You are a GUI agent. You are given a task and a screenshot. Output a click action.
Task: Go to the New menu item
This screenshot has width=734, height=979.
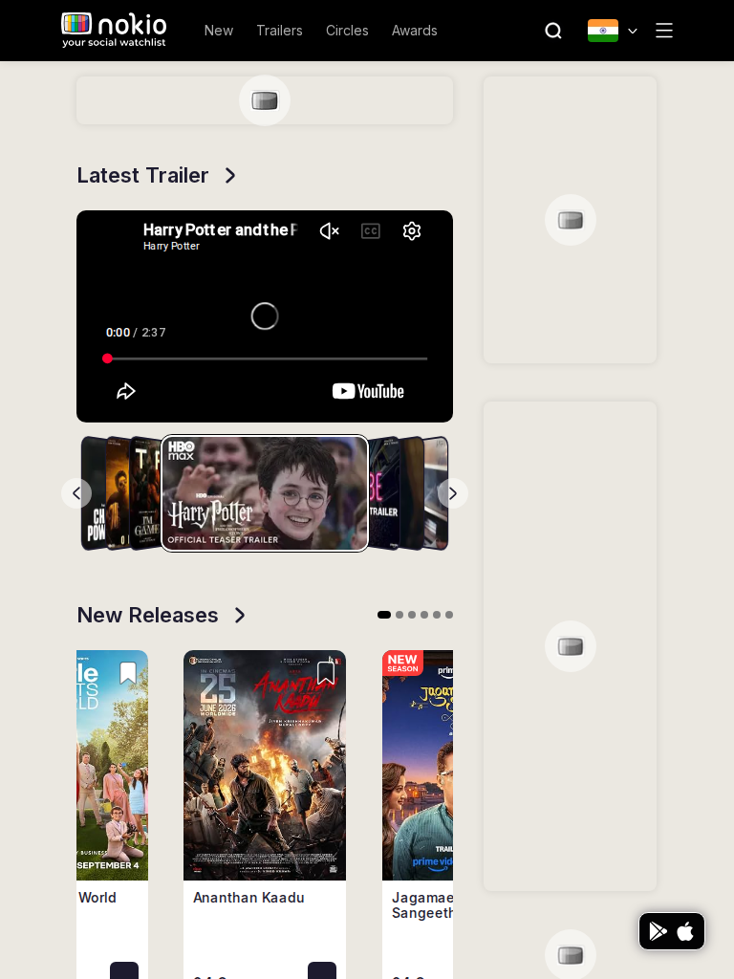(219, 31)
